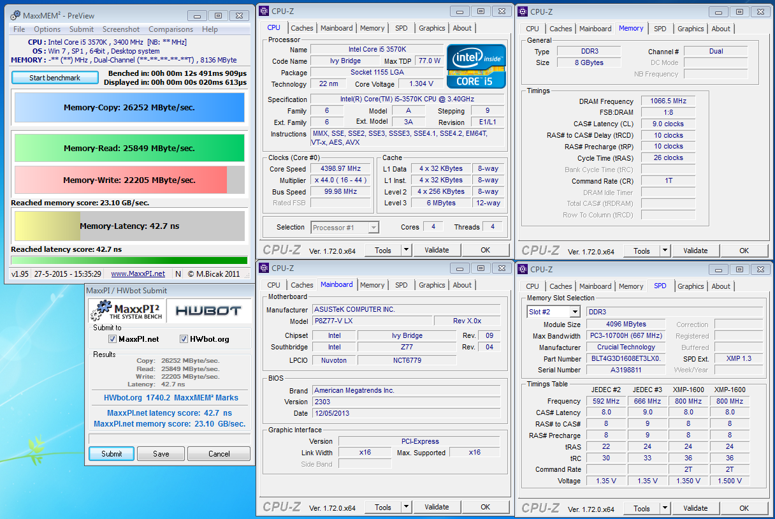Open the Tools dropdown arrow in Memory-tab window
Viewport: 775px width, 519px height.
(665, 251)
